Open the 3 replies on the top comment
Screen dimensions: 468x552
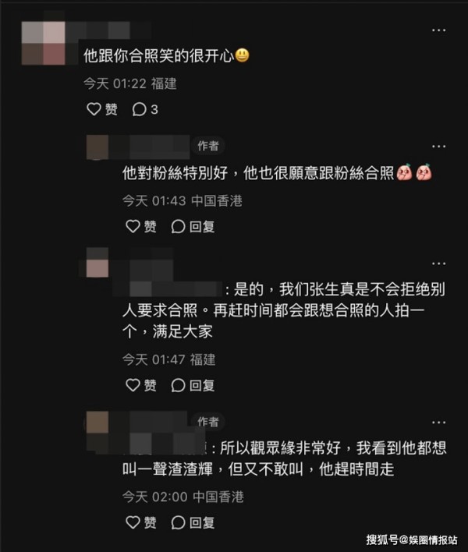coord(145,109)
